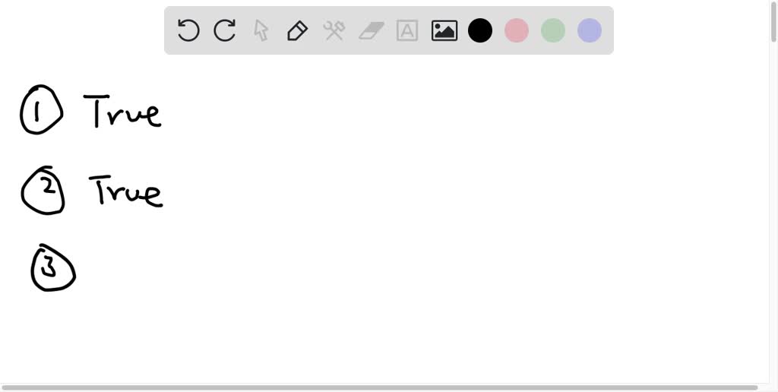
Task: Insert an image with picture icon
Action: pyautogui.click(x=444, y=30)
